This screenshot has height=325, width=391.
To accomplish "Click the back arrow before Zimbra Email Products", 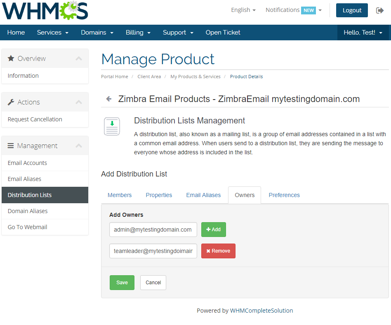I will tap(109, 99).
